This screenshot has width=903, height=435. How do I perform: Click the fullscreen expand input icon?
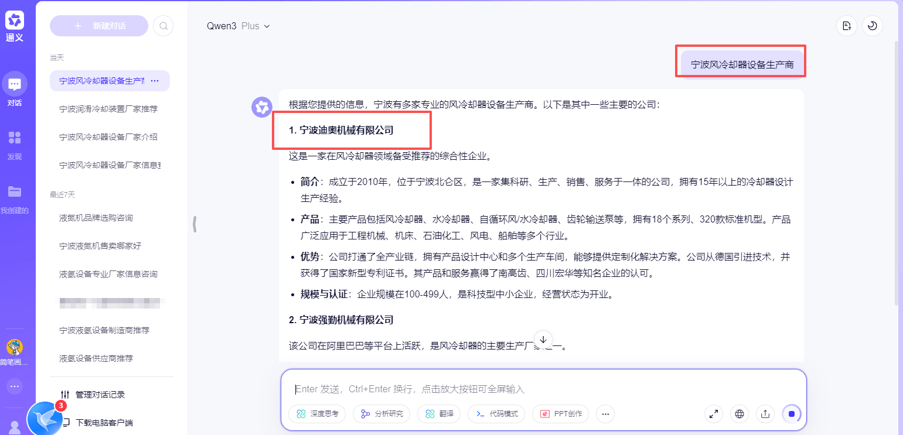pyautogui.click(x=714, y=414)
